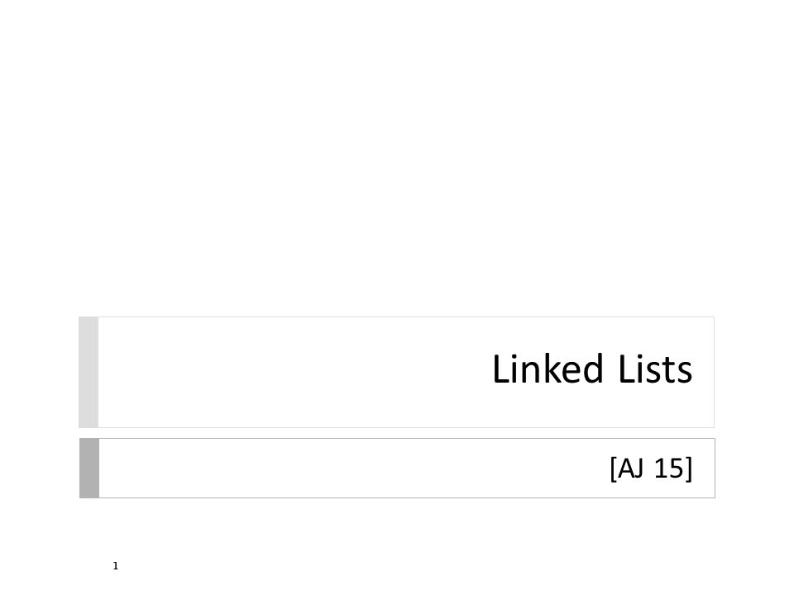Image resolution: width=794 pixels, height=595 pixels.
Task: Click the light gray title accent bar
Action: (88, 373)
